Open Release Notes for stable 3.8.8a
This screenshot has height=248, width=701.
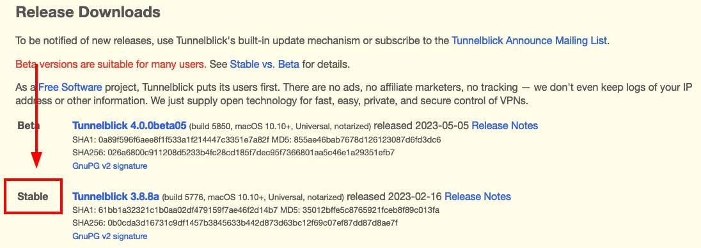[x=478, y=196]
